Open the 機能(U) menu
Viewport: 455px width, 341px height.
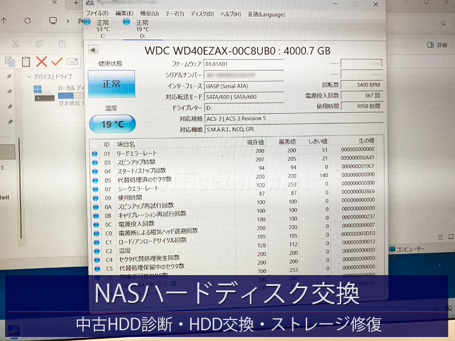149,14
